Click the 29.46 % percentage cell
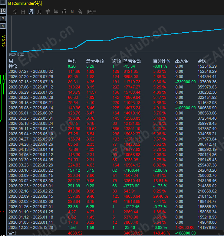The image size is (224, 236). [161, 196]
